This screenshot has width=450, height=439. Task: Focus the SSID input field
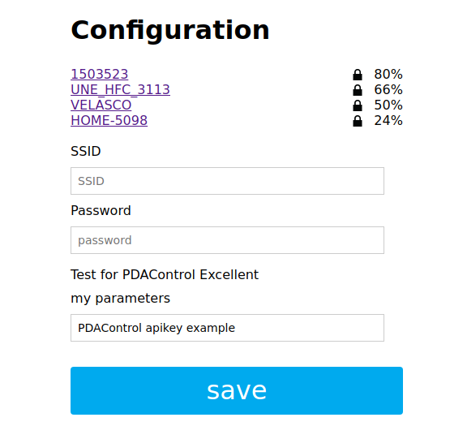(227, 181)
